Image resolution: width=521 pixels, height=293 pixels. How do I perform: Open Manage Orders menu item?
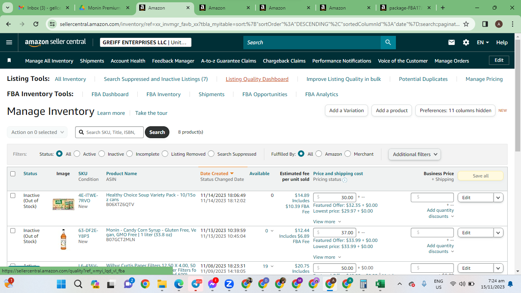point(452,61)
